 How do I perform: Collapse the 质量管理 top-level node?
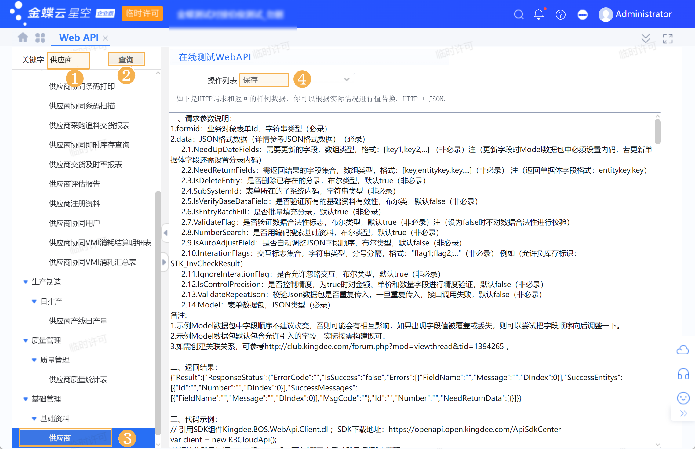point(26,340)
